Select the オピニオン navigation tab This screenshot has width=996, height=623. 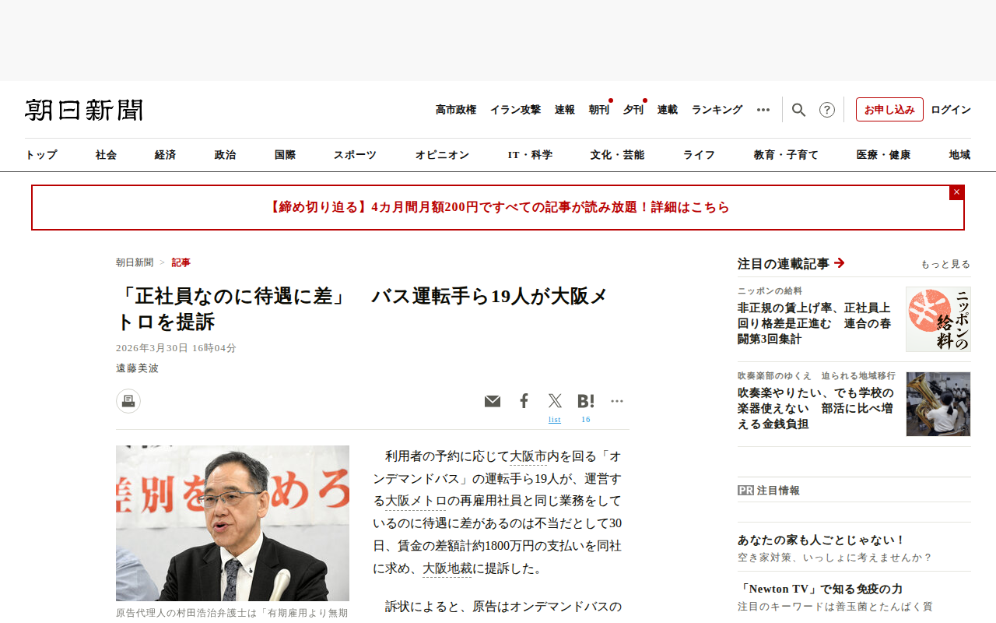pyautogui.click(x=443, y=155)
